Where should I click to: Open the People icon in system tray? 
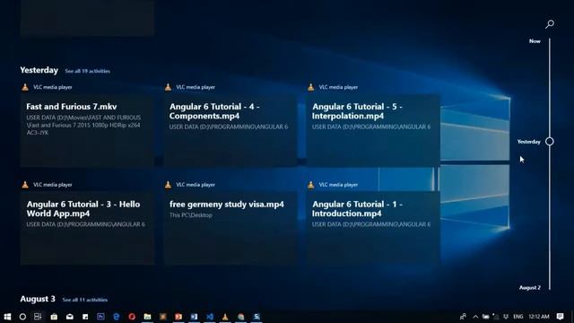[x=463, y=317]
